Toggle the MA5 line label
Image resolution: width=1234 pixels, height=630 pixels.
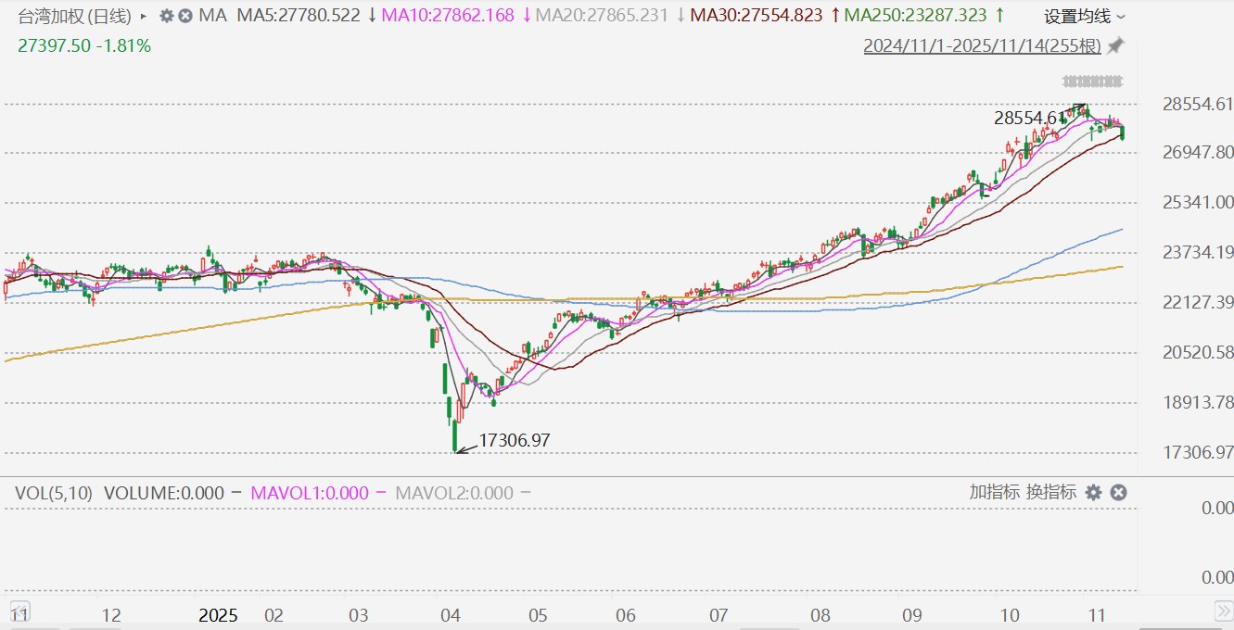point(299,16)
